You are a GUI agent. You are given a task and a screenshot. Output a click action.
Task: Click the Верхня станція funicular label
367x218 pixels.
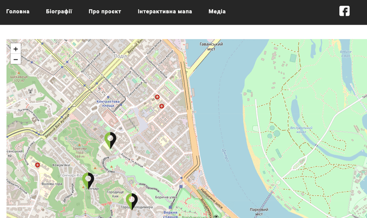pyautogui.click(x=170, y=215)
